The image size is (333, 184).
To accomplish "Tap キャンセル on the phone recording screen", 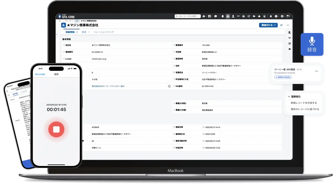I will pos(40,74).
